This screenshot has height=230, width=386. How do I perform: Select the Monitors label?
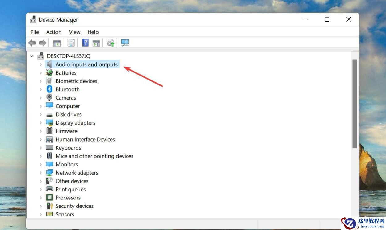click(67, 164)
